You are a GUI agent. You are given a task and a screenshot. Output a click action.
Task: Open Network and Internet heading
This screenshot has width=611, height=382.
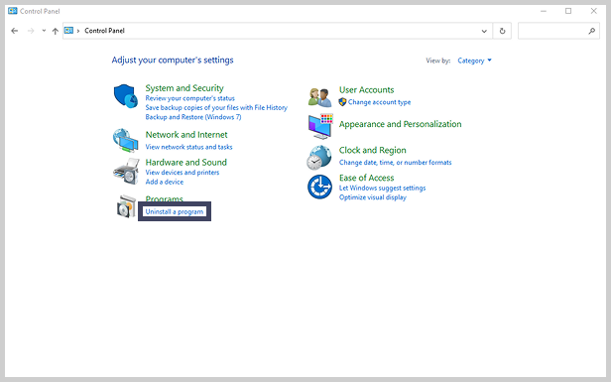pos(186,135)
